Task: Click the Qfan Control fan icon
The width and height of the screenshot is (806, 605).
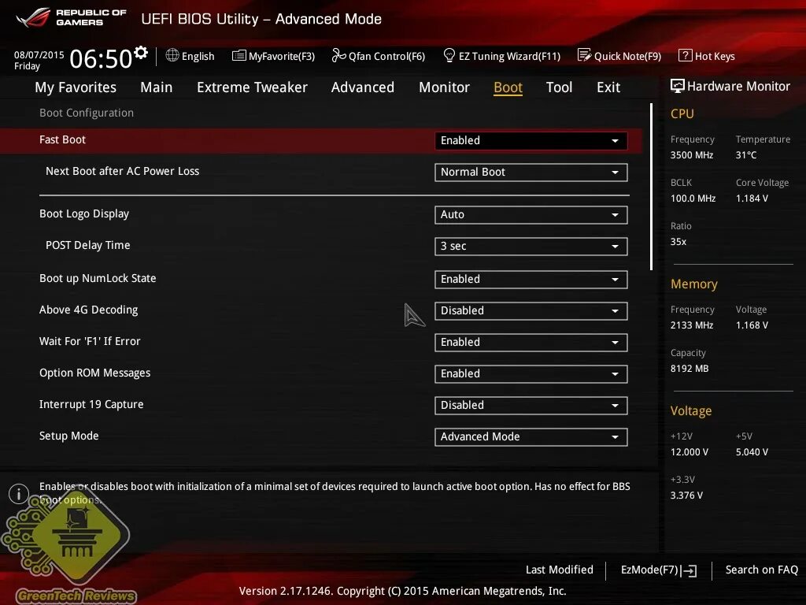Action: pos(338,55)
